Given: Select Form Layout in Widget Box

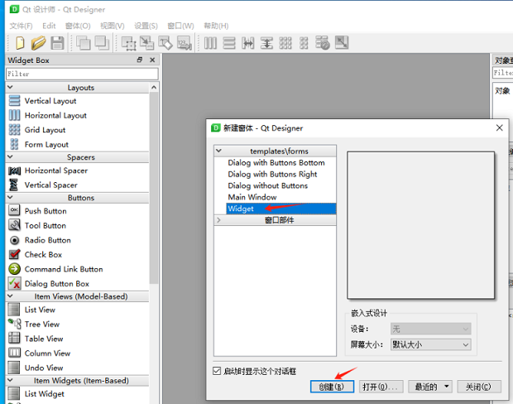Looking at the screenshot, I should pyautogui.click(x=78, y=144).
